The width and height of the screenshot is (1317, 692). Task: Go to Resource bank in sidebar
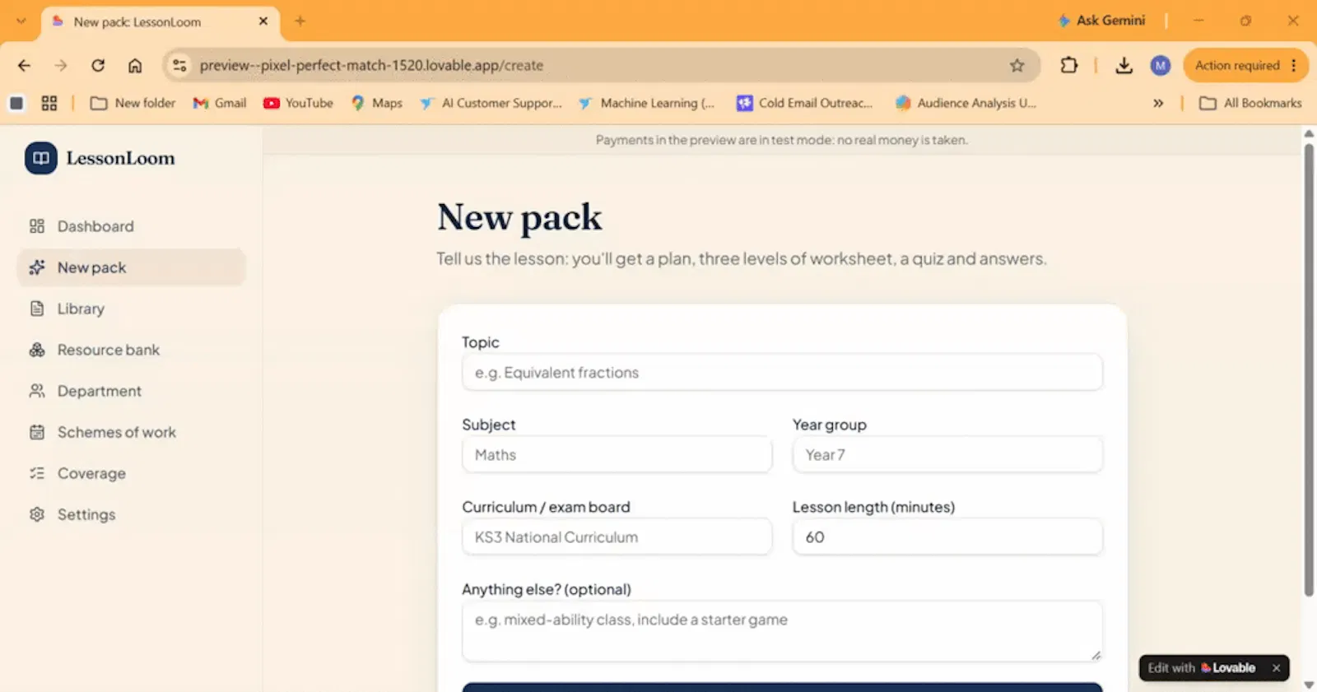(x=132, y=350)
